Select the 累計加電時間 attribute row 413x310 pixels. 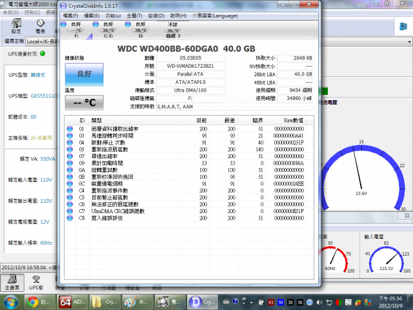[x=188, y=163]
